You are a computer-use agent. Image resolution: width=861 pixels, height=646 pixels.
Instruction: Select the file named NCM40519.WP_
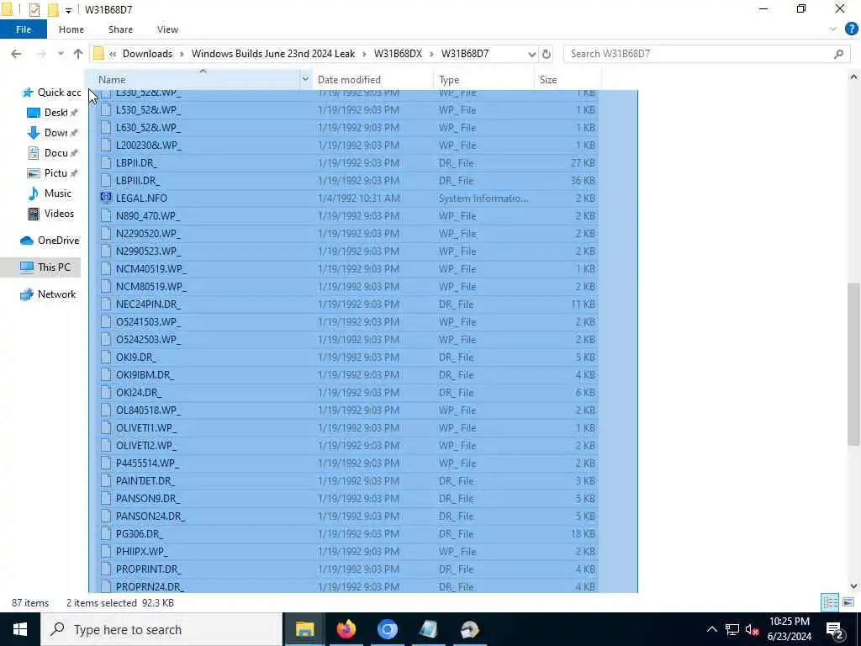click(151, 268)
